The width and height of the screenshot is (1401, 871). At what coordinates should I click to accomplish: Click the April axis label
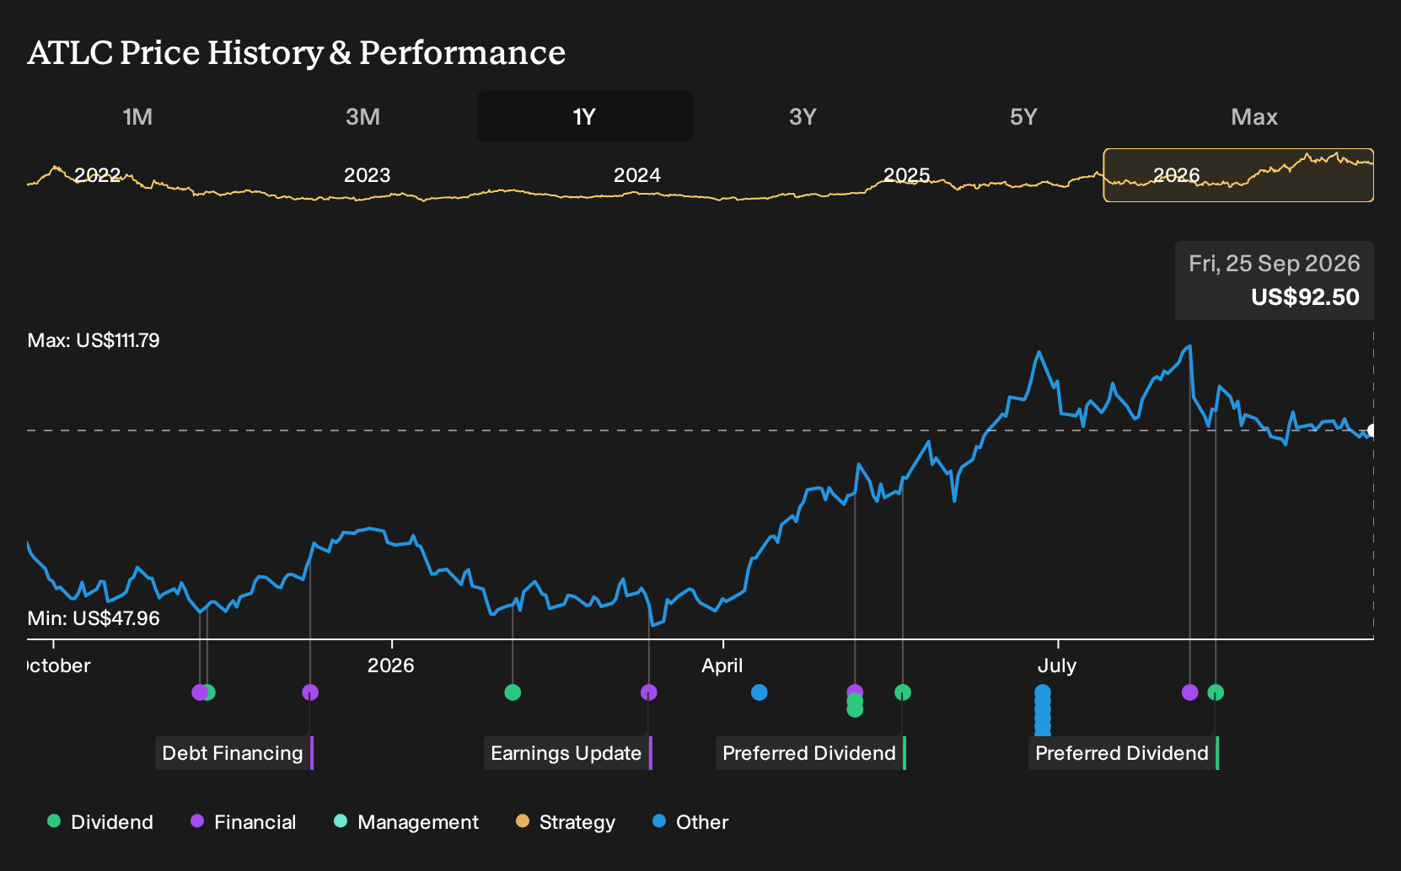[x=722, y=665]
